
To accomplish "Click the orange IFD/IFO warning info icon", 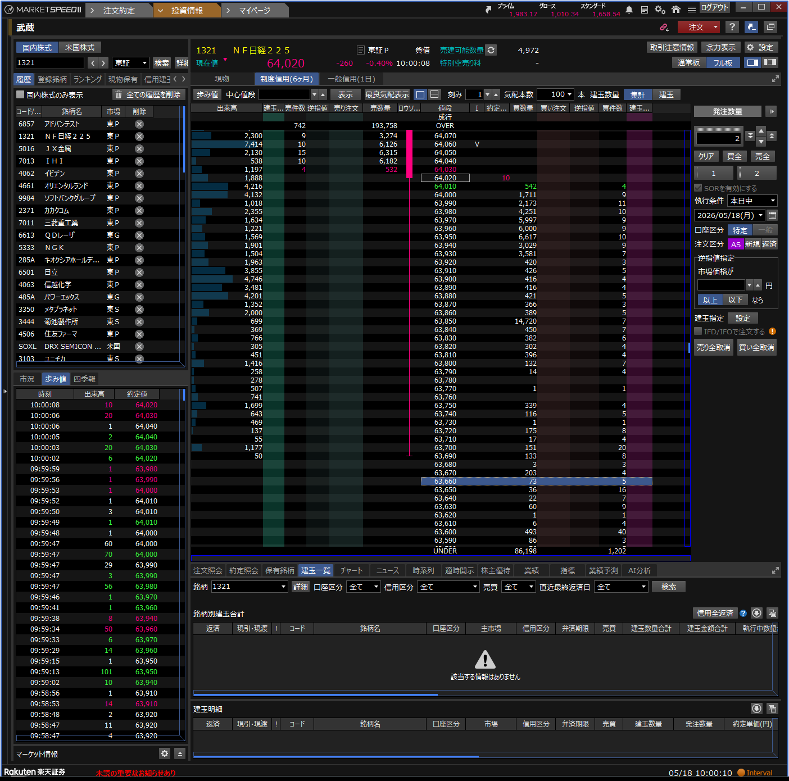I will point(772,332).
